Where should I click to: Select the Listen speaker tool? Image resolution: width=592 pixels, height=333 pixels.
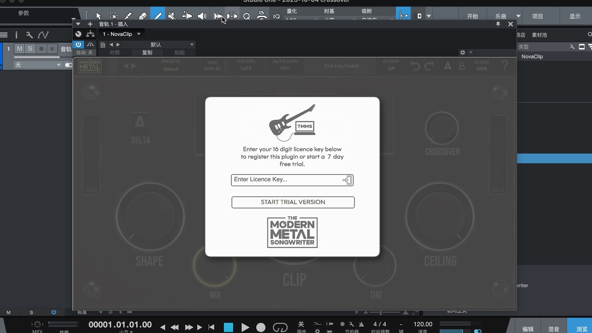[202, 16]
